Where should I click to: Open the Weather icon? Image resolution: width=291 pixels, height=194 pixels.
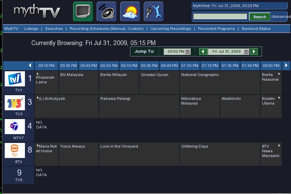coord(130,12)
